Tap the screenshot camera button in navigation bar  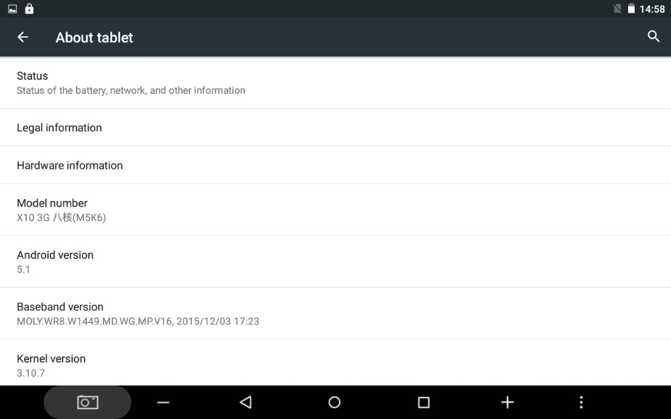(x=88, y=402)
